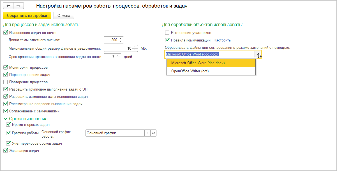Increase the reply subject length spinner value

[121, 38]
